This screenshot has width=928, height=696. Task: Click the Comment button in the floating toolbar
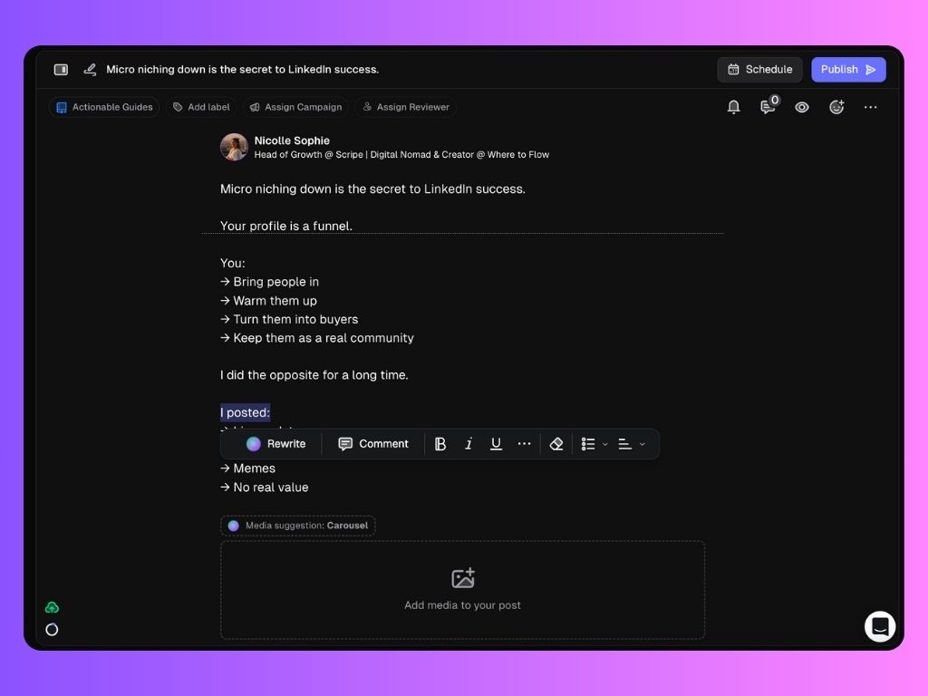pyautogui.click(x=373, y=444)
